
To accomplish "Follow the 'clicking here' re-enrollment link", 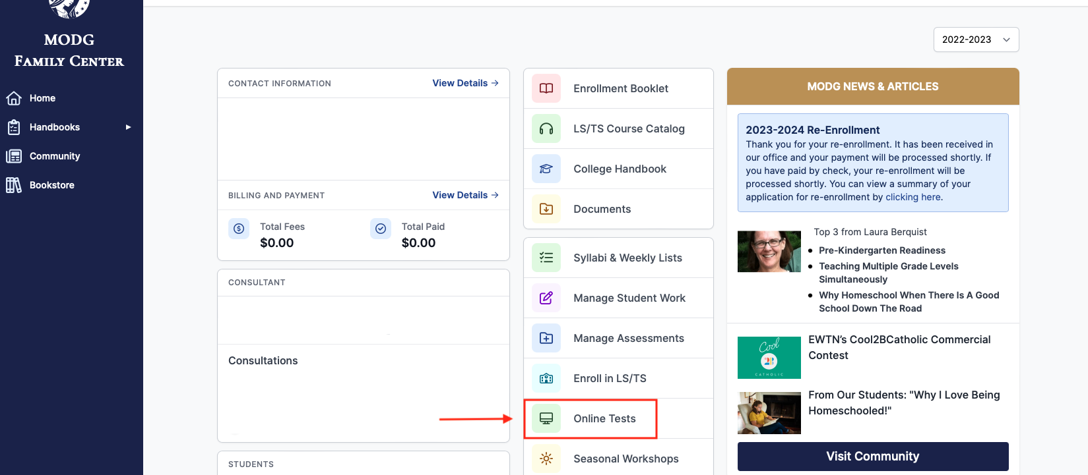I will [914, 197].
